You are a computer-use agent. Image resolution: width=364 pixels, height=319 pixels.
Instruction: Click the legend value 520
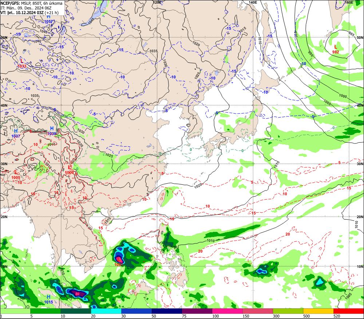pyautogui.click(x=337, y=316)
